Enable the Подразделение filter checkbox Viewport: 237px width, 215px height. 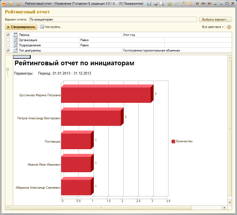[8, 45]
